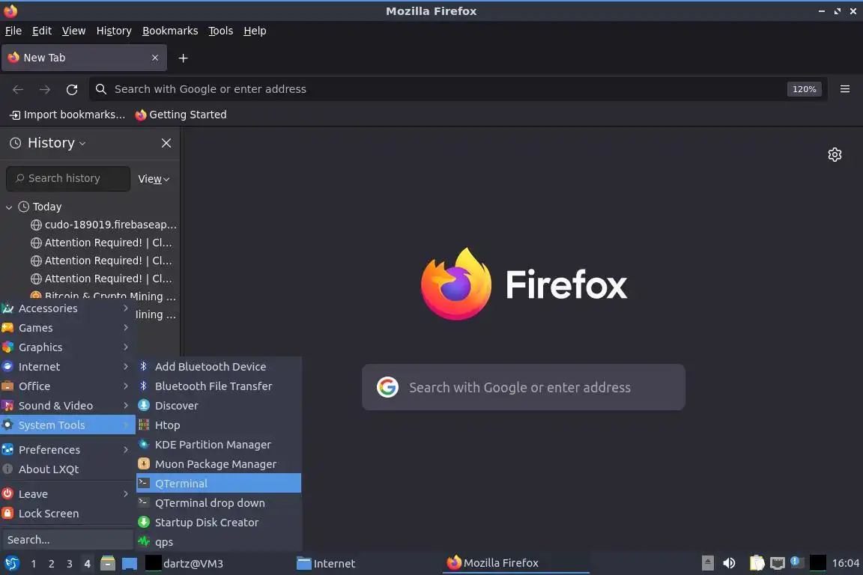The width and height of the screenshot is (863, 575).
Task: Click the center Google search box
Action: (524, 387)
